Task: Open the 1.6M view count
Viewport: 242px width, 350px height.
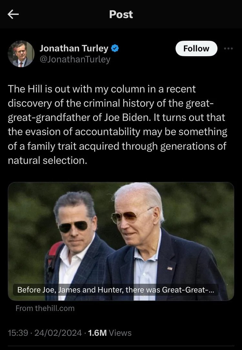Action: (97, 333)
